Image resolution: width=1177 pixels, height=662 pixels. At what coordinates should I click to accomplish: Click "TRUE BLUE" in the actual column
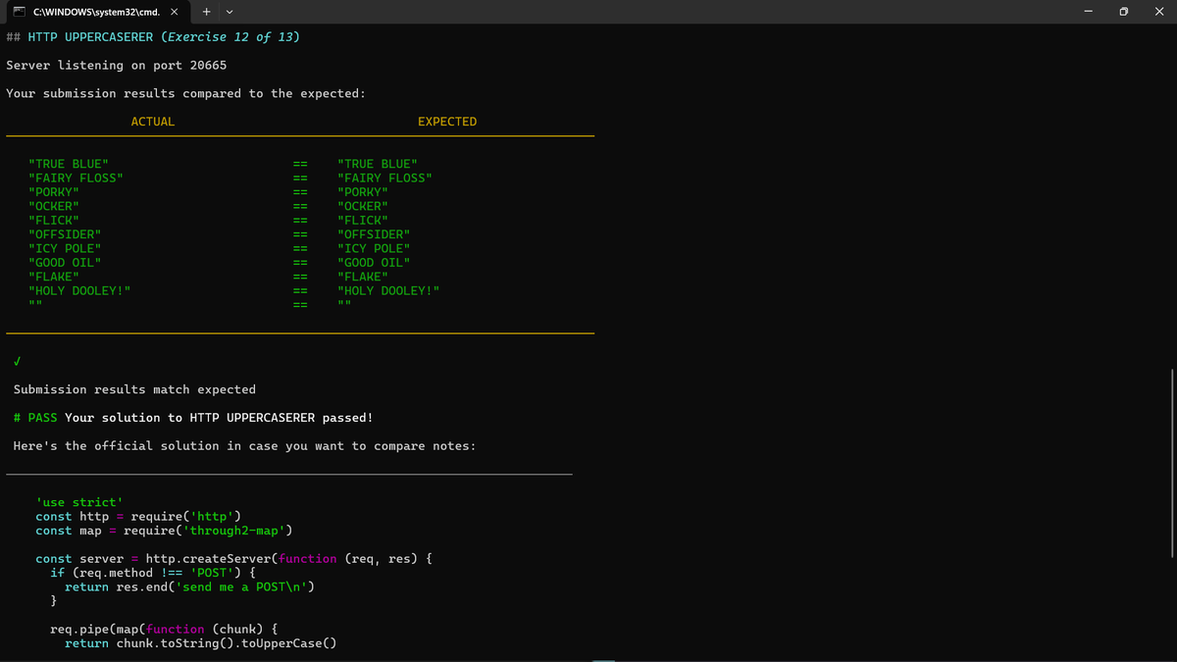(x=69, y=164)
